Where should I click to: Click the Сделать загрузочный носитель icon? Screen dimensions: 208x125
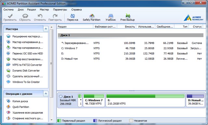tap(8, 76)
